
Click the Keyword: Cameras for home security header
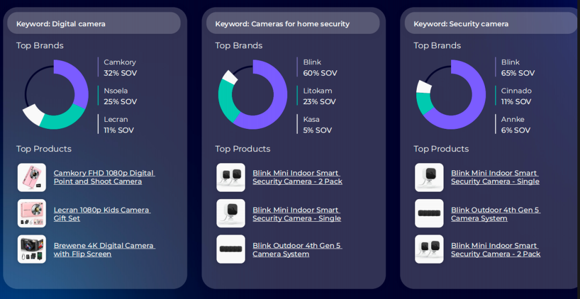(293, 23)
